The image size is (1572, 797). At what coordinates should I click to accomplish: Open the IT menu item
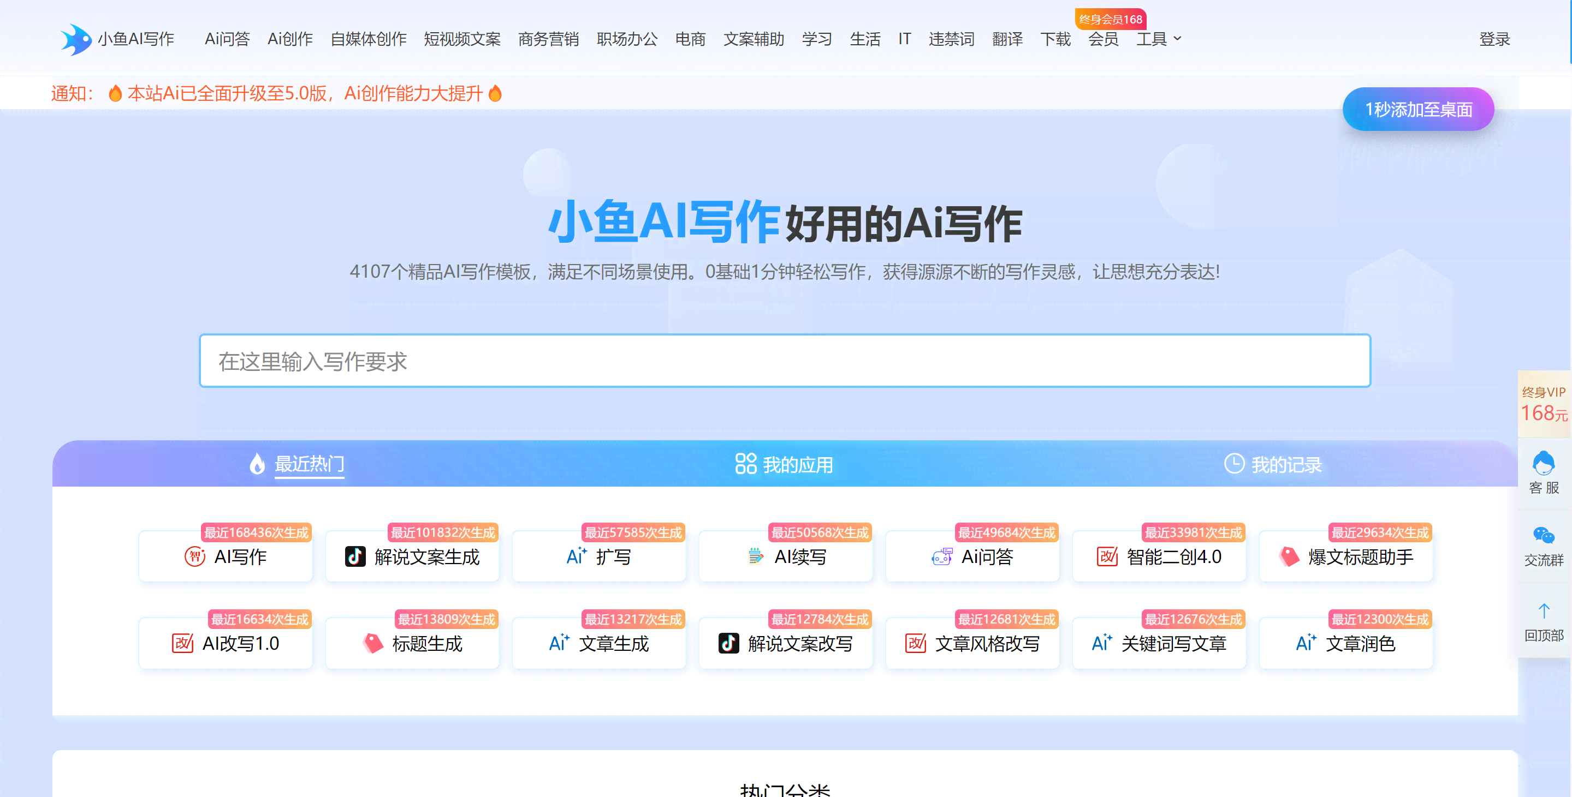[904, 39]
